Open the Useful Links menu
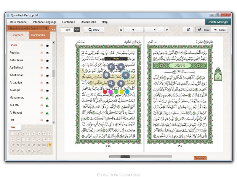237x177 pixels. point(88,22)
